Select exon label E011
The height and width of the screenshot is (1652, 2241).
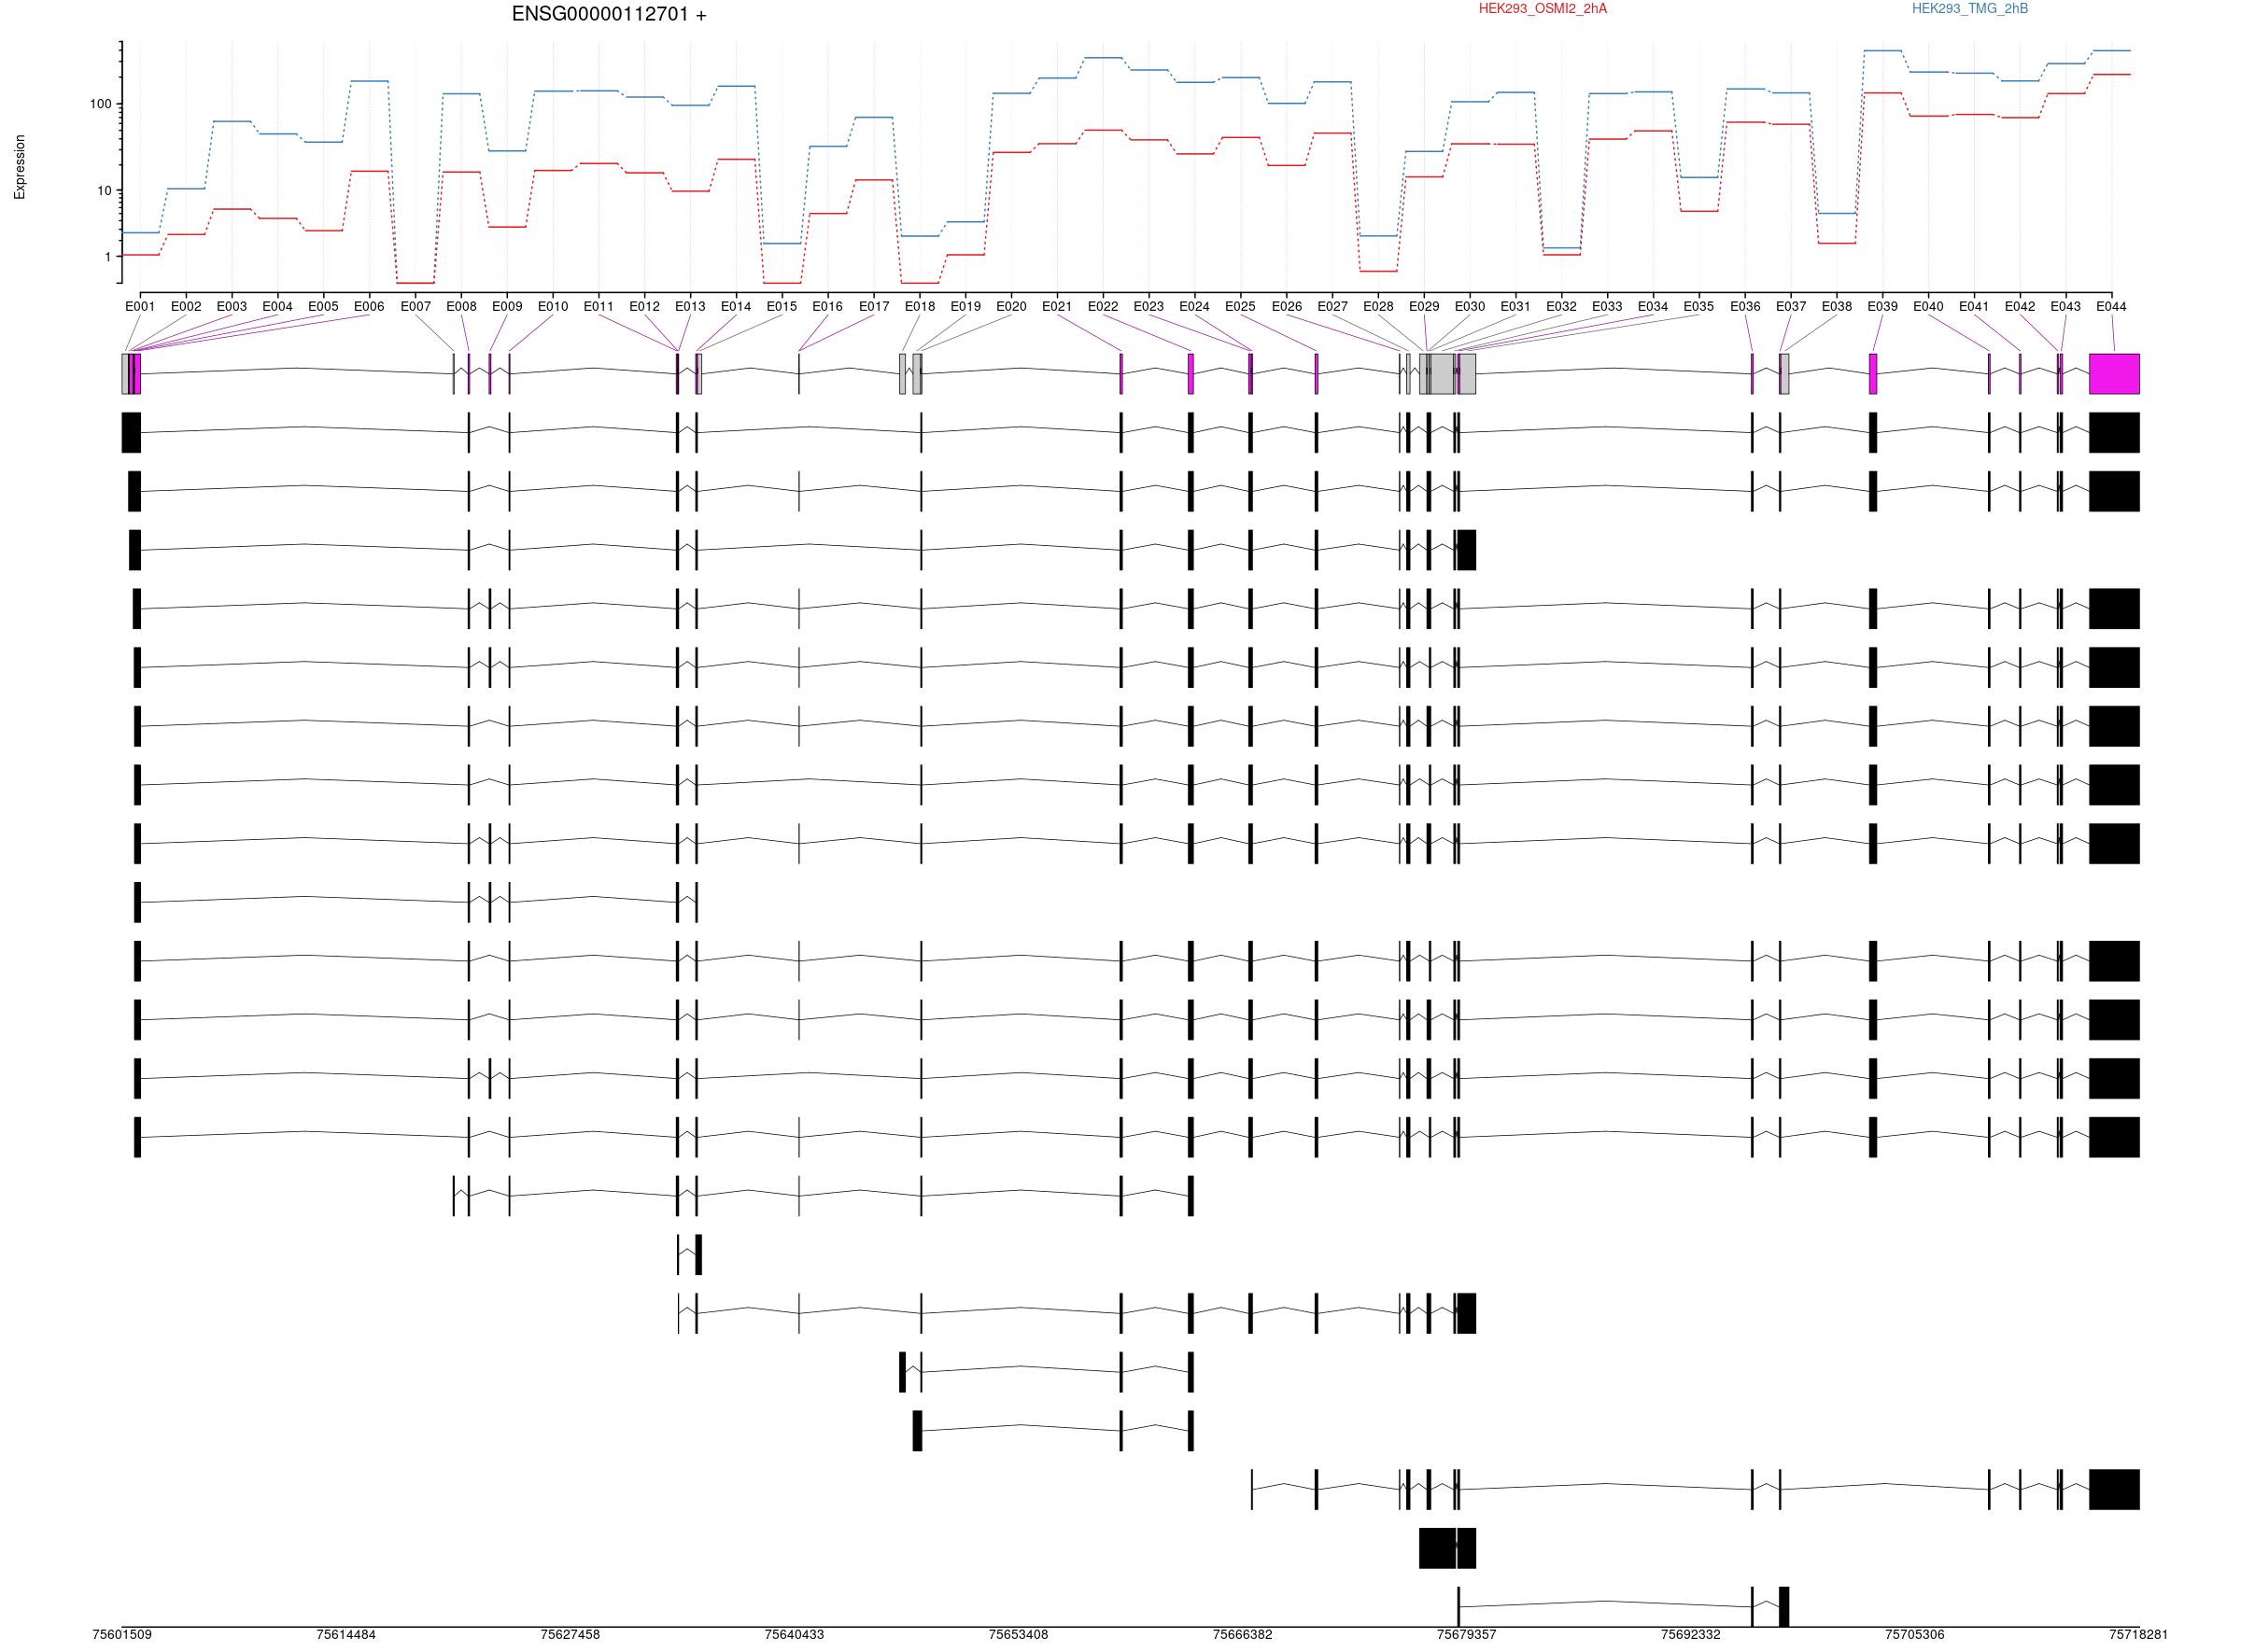pos(599,307)
